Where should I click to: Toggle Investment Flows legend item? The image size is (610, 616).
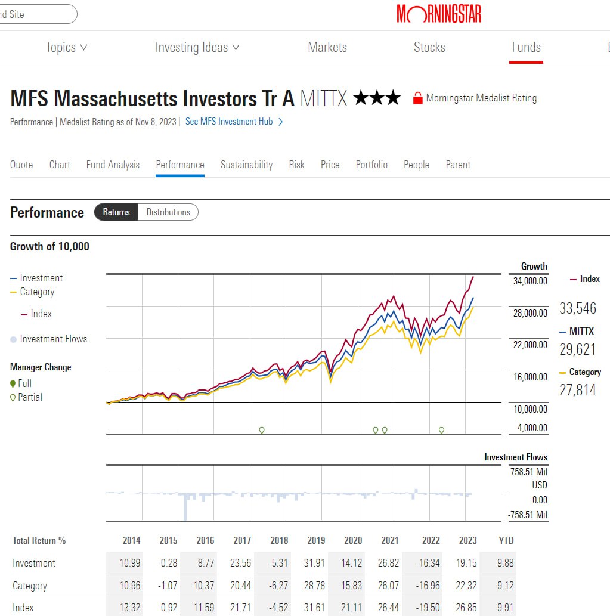tap(48, 339)
